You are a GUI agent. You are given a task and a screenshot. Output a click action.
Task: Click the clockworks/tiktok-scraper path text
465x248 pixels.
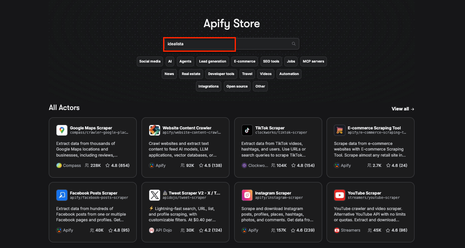coord(281,132)
